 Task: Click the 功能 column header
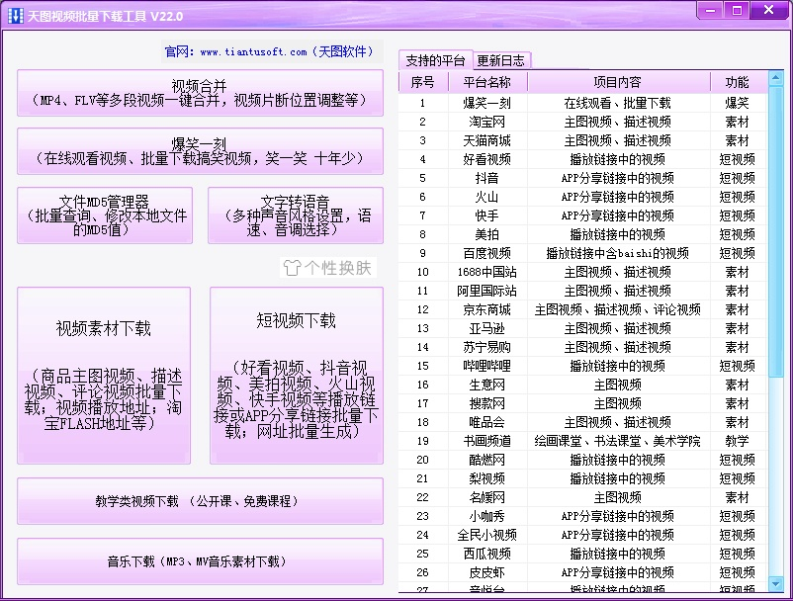coord(738,82)
